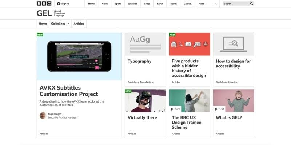Open the Typography heading link
The width and height of the screenshot is (291, 145).
point(140,61)
